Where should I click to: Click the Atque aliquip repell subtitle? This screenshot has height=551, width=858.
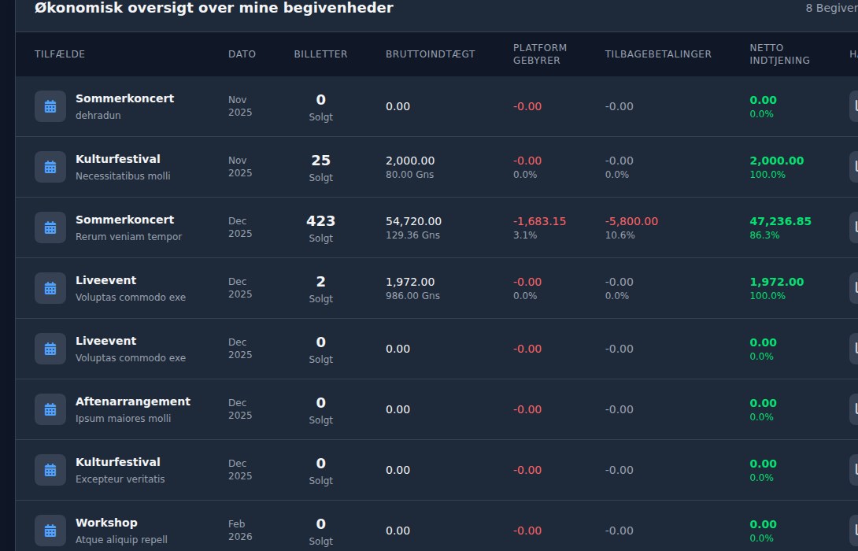(x=121, y=540)
